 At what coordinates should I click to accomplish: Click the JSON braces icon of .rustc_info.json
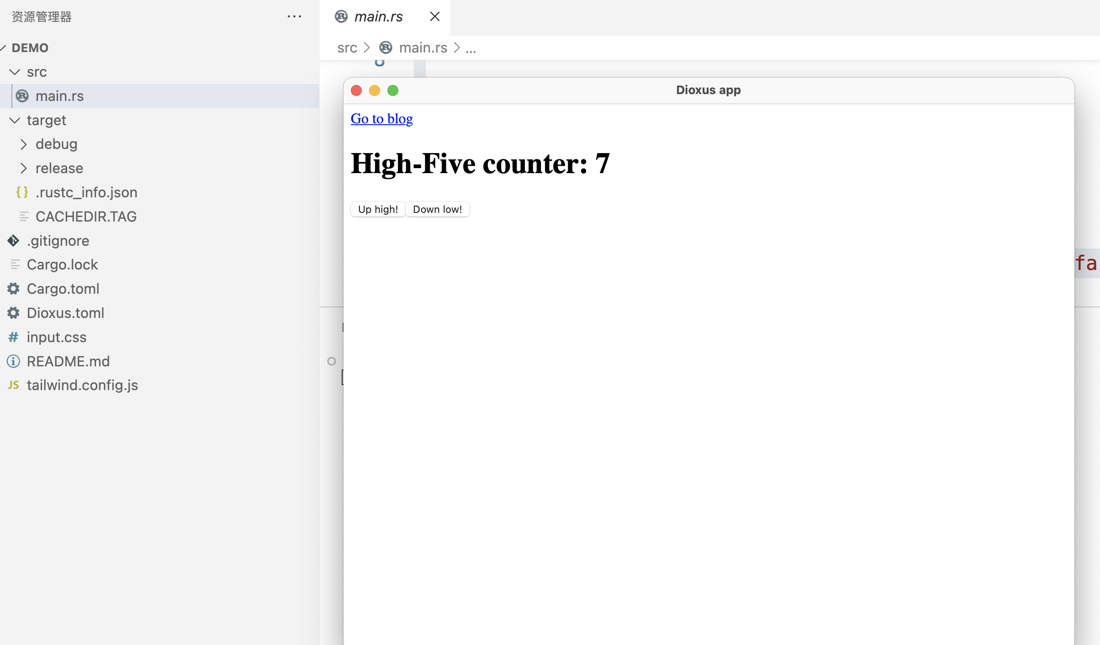click(x=22, y=192)
